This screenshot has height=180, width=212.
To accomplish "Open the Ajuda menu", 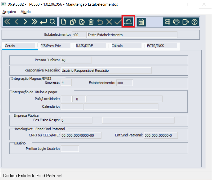I will 26,12.
